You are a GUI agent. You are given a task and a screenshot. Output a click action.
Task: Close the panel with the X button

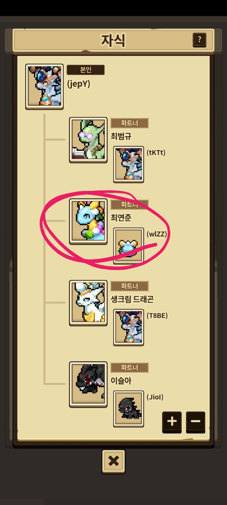point(113,462)
